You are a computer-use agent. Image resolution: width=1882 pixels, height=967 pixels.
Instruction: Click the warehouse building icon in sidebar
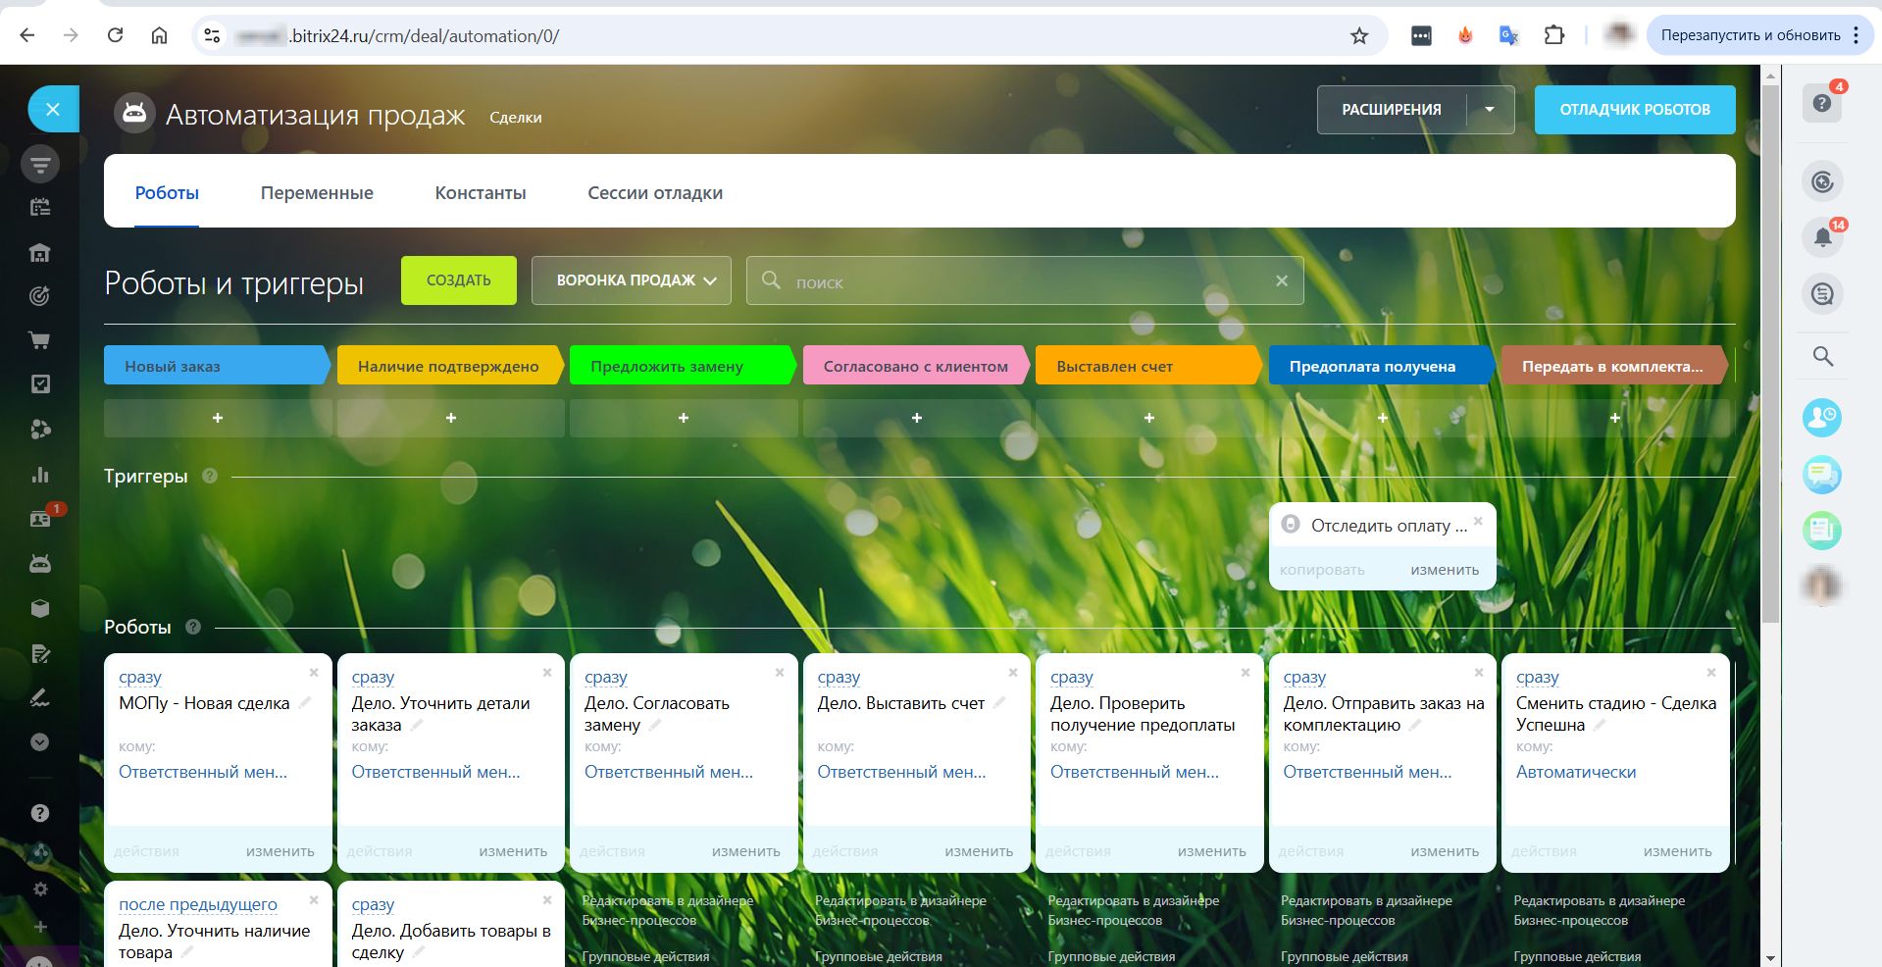(40, 252)
